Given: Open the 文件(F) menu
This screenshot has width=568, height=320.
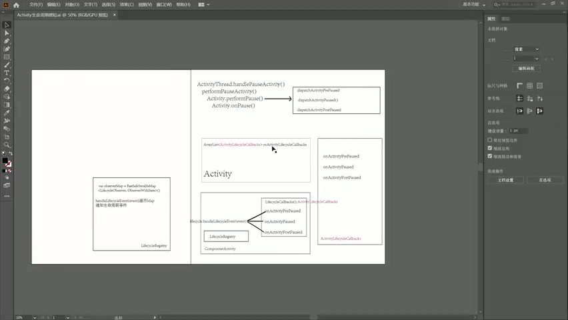Looking at the screenshot, I should coord(36,5).
